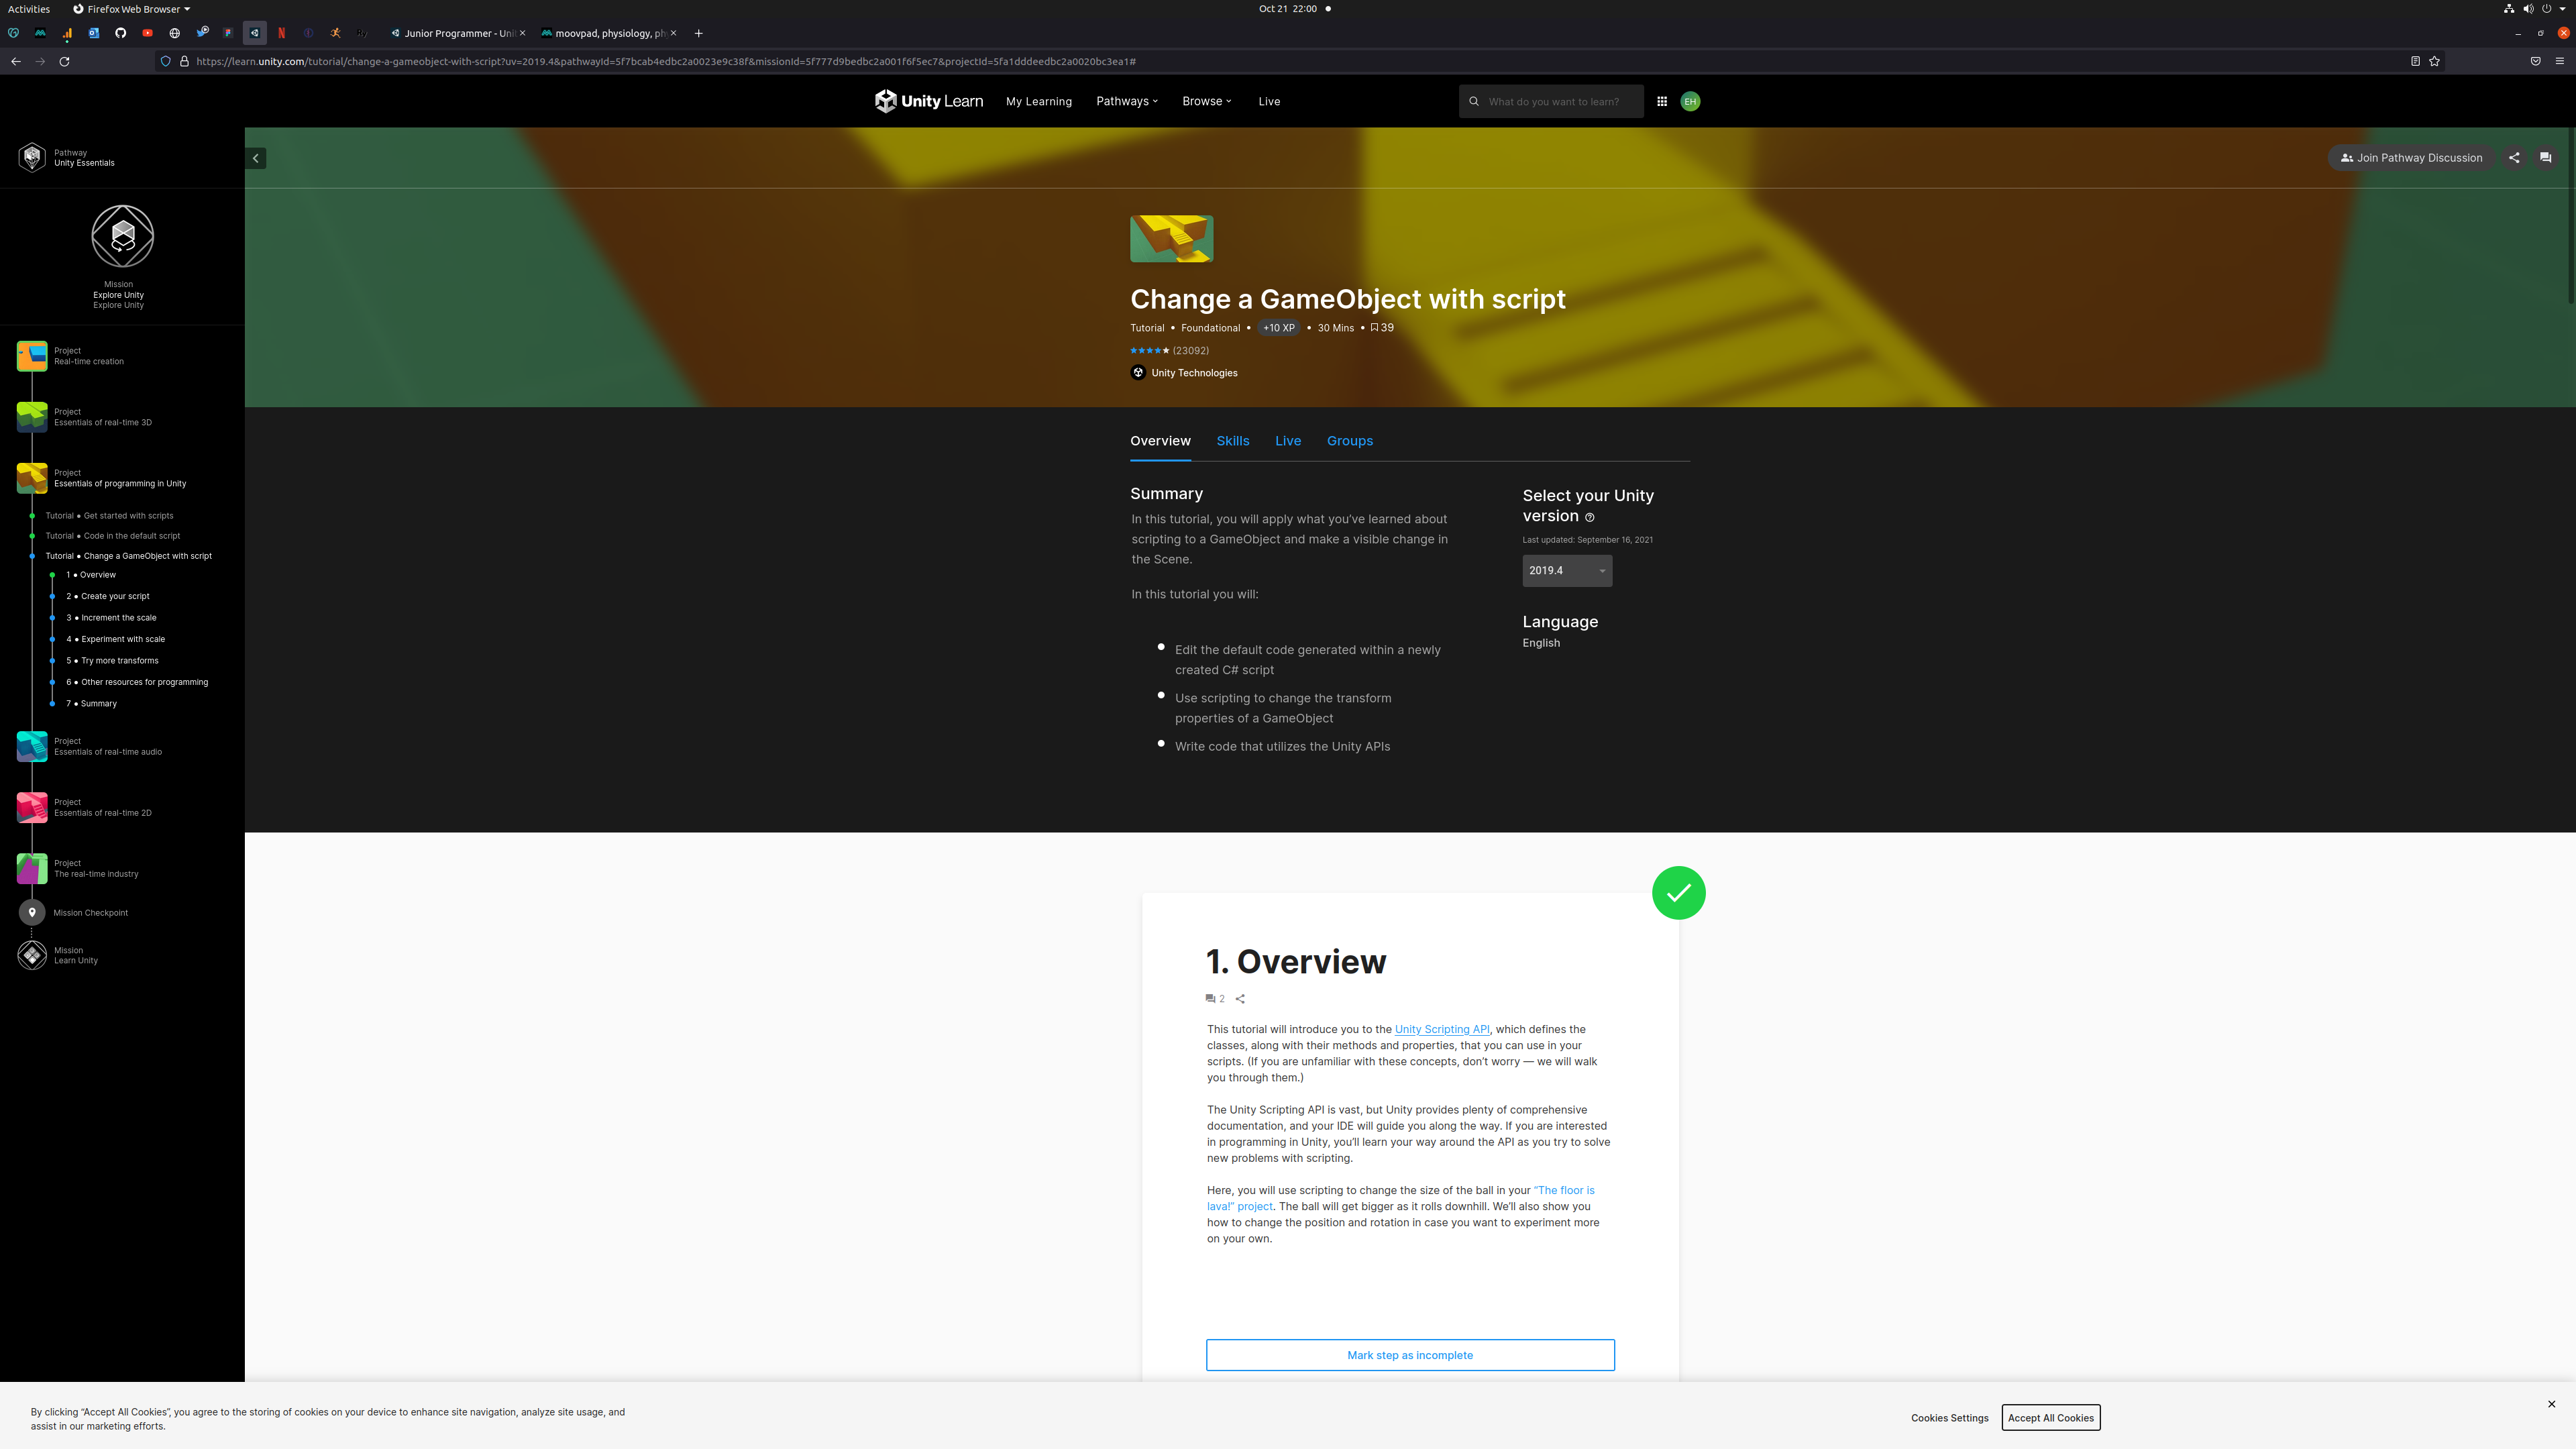Save page to Pocket
Screen dimensions: 2576x1449
pos(2535,61)
